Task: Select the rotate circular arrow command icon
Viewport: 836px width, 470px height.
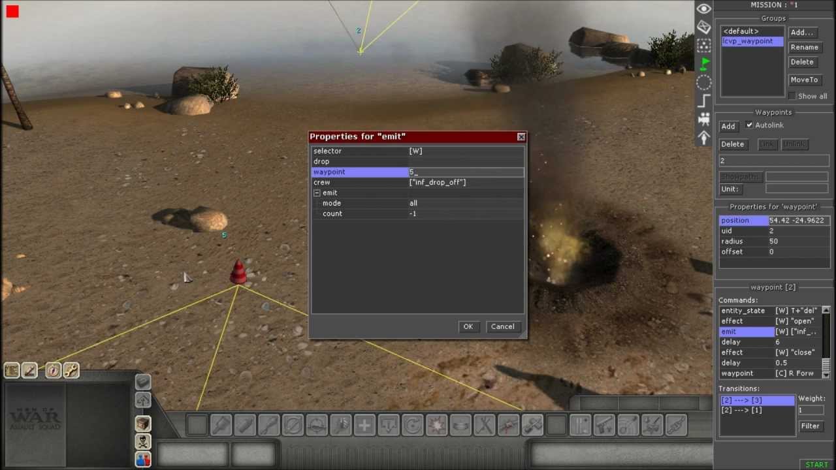Action: pos(413,426)
